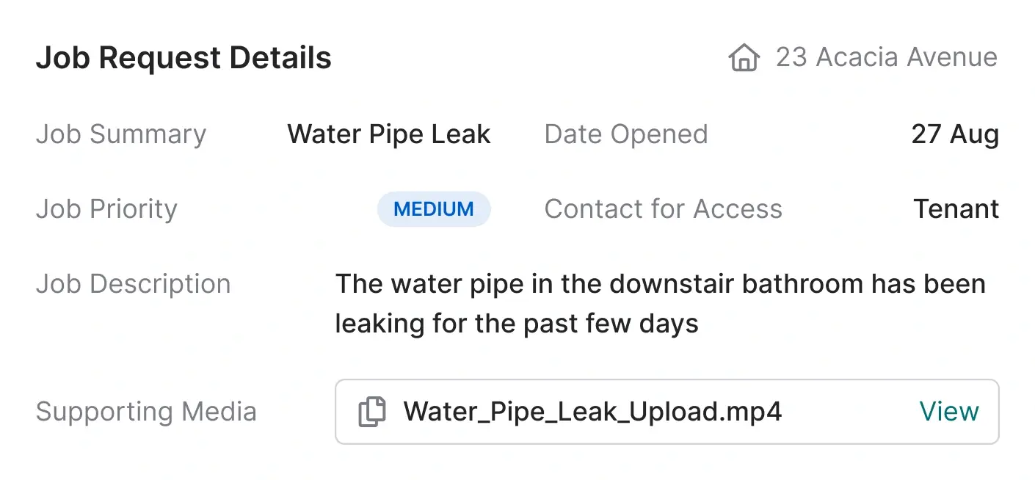Click the Tenant access contact value
This screenshot has height=480, width=1035.
click(x=956, y=209)
